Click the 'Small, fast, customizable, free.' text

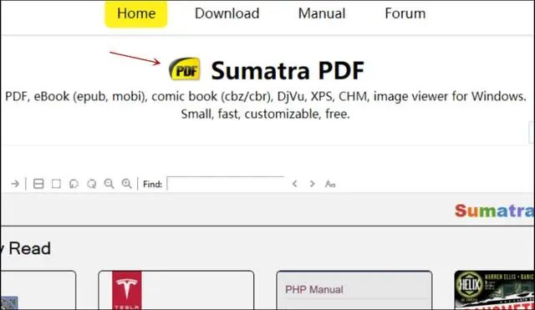coord(266,114)
